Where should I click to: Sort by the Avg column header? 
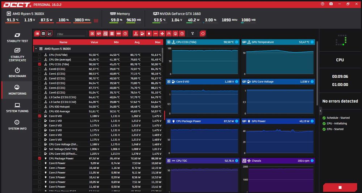[137, 42]
